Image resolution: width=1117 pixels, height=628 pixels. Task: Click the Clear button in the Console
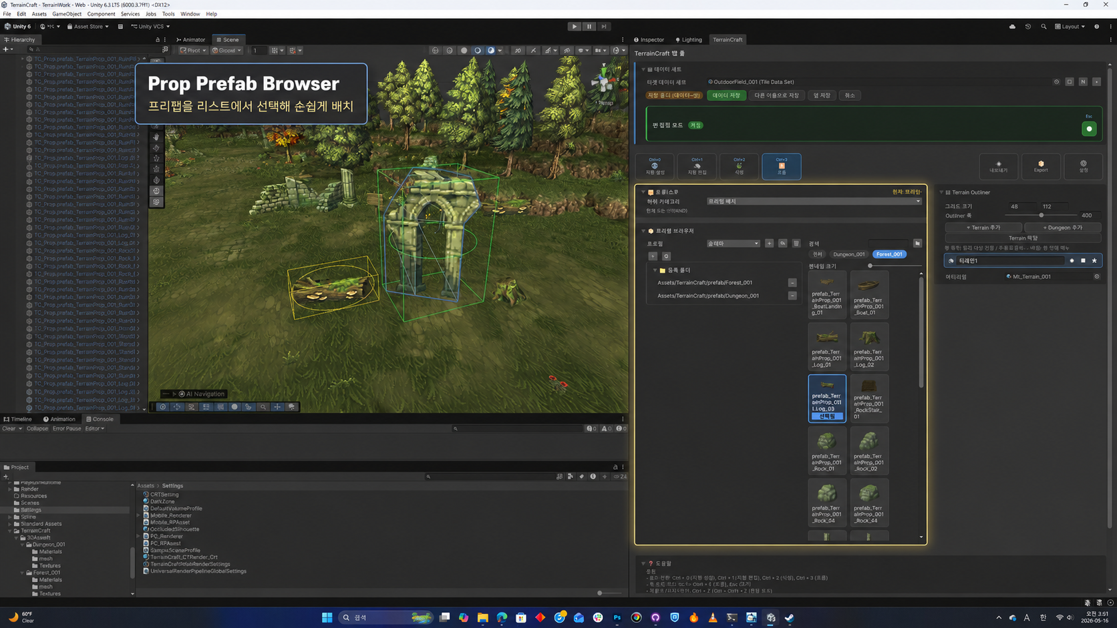click(9, 428)
